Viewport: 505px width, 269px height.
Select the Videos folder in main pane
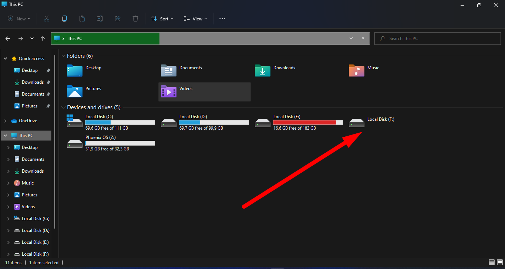click(x=205, y=92)
